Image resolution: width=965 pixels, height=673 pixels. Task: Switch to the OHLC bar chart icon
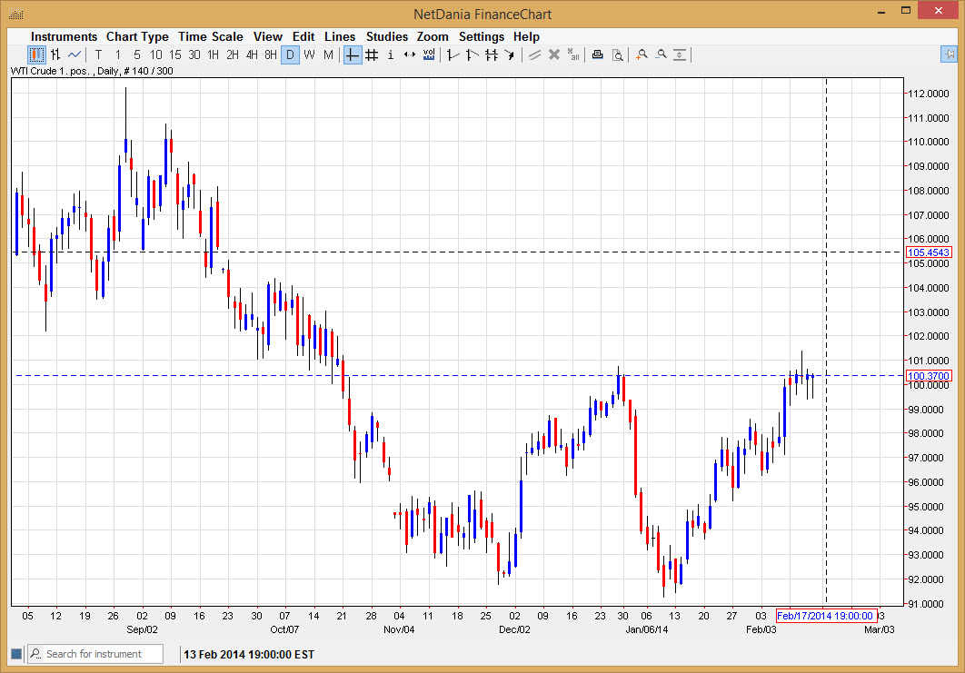[x=55, y=54]
